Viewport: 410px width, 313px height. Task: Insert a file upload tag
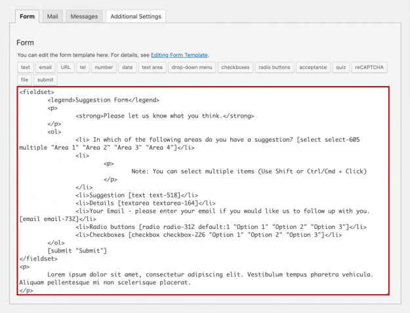click(25, 80)
